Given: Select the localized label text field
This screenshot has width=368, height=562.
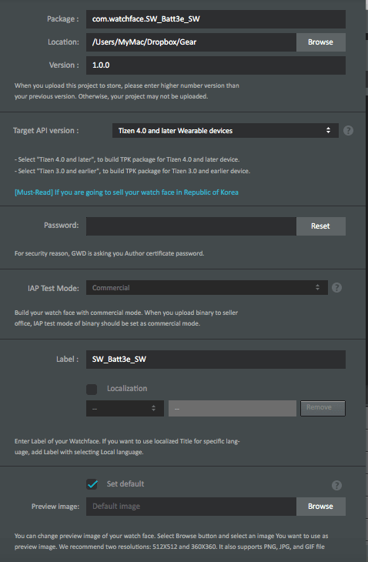Looking at the screenshot, I should 233,408.
